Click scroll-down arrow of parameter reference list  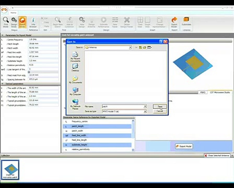tap(133, 150)
